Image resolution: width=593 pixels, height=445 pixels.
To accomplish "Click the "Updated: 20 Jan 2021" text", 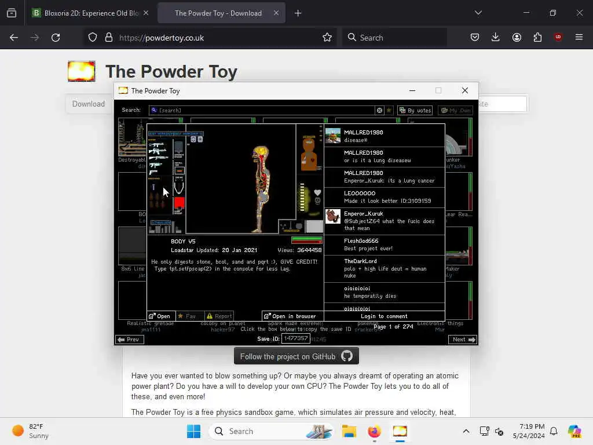I will tap(226, 250).
